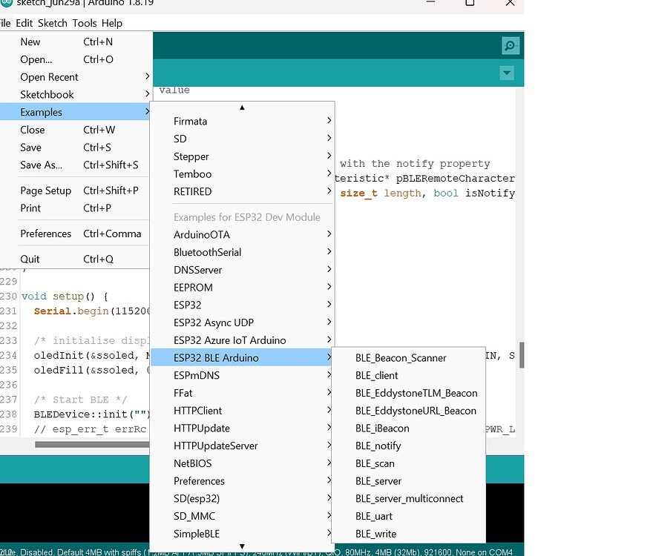653x556 pixels.
Task: Open the Sketch menu
Action: (x=53, y=23)
